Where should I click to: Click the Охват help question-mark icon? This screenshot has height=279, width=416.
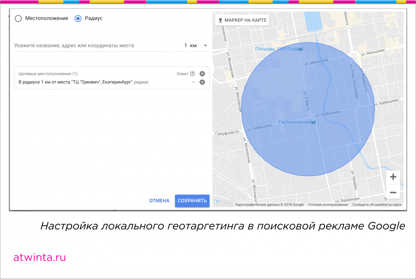click(x=193, y=74)
